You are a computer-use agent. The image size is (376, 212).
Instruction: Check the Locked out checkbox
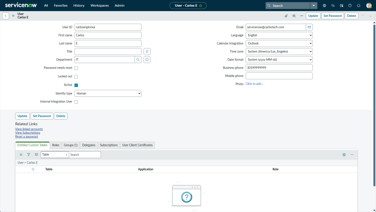(76, 77)
